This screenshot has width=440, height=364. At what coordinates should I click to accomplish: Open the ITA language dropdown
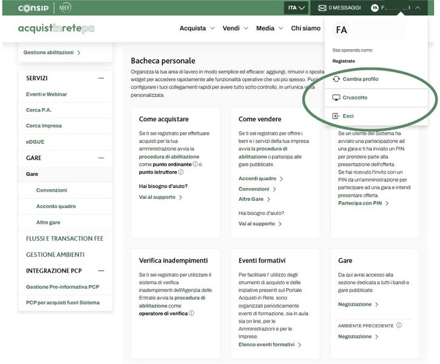pos(296,8)
